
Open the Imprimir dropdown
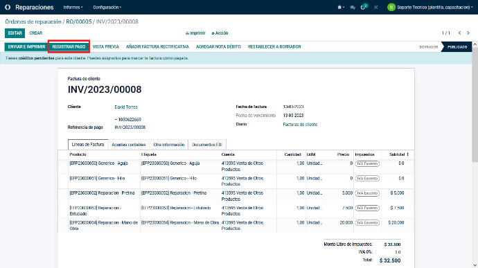[195, 33]
